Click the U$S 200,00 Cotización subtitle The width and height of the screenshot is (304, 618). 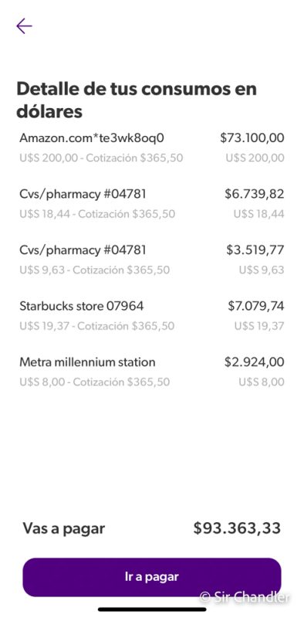(x=101, y=158)
